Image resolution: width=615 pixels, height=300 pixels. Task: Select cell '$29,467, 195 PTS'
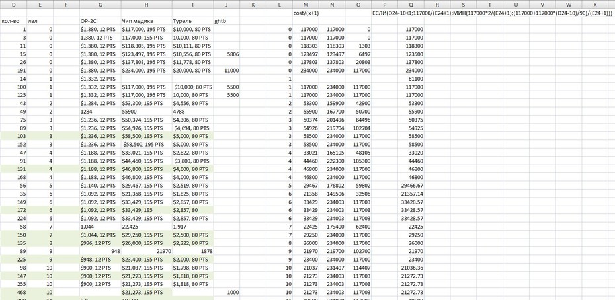click(x=146, y=186)
